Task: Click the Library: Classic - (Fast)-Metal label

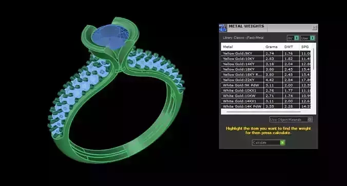Action: point(243,38)
